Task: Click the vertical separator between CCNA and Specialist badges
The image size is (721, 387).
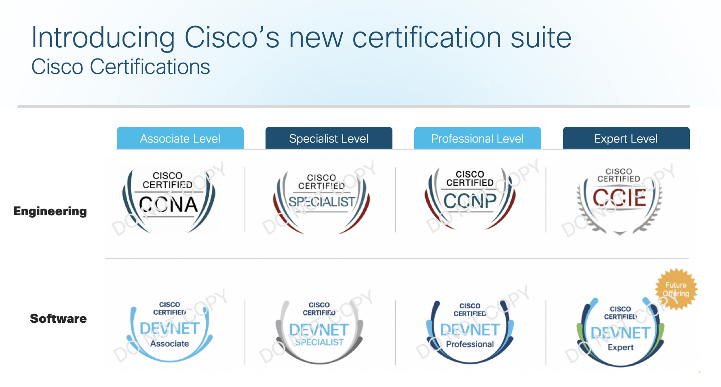Action: 245,200
